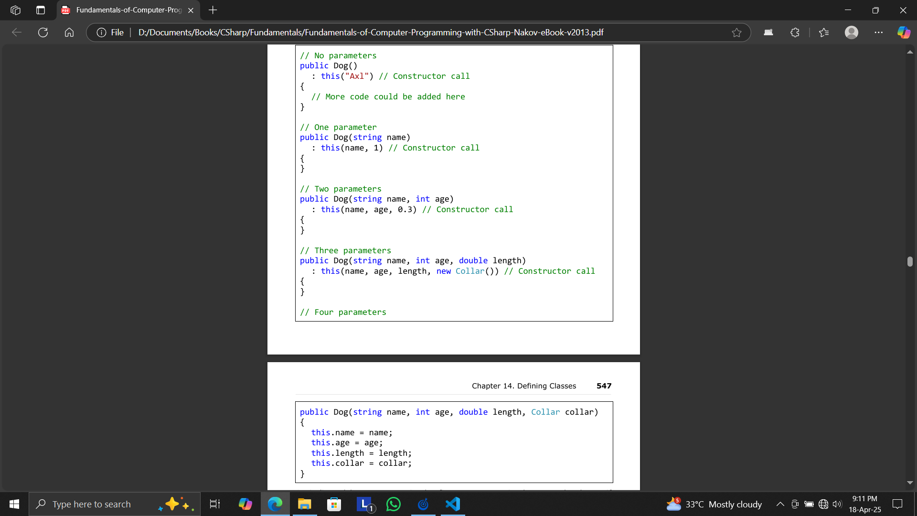The image size is (917, 516).
Task: Open the weather widget 33°C Mostly cloudy
Action: coord(714,504)
